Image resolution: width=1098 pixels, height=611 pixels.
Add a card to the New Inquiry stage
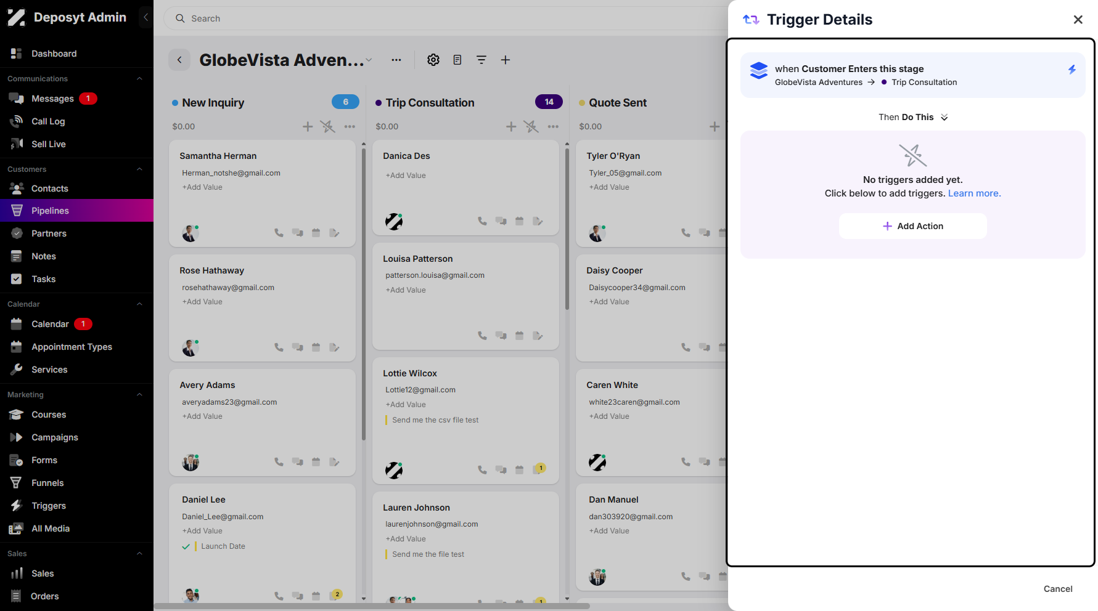(x=308, y=126)
